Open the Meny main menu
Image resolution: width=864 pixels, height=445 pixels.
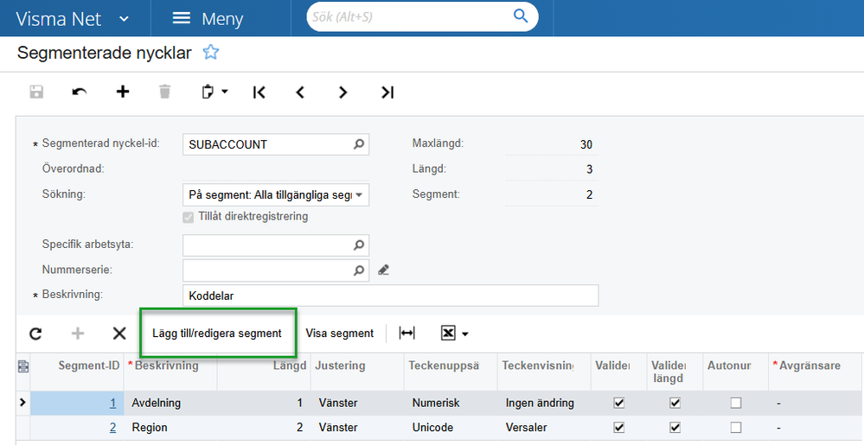[208, 18]
